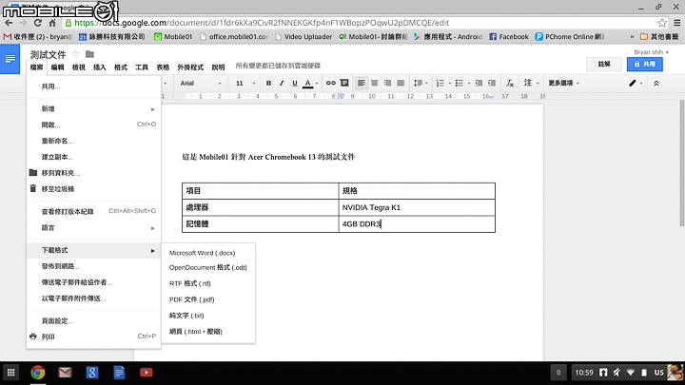Open Facebook bookmark
Screen dimensions: 685x385
tap(509, 37)
